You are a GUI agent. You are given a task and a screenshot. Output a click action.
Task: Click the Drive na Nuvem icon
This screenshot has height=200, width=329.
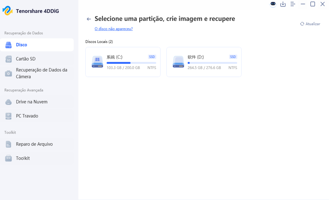8,102
